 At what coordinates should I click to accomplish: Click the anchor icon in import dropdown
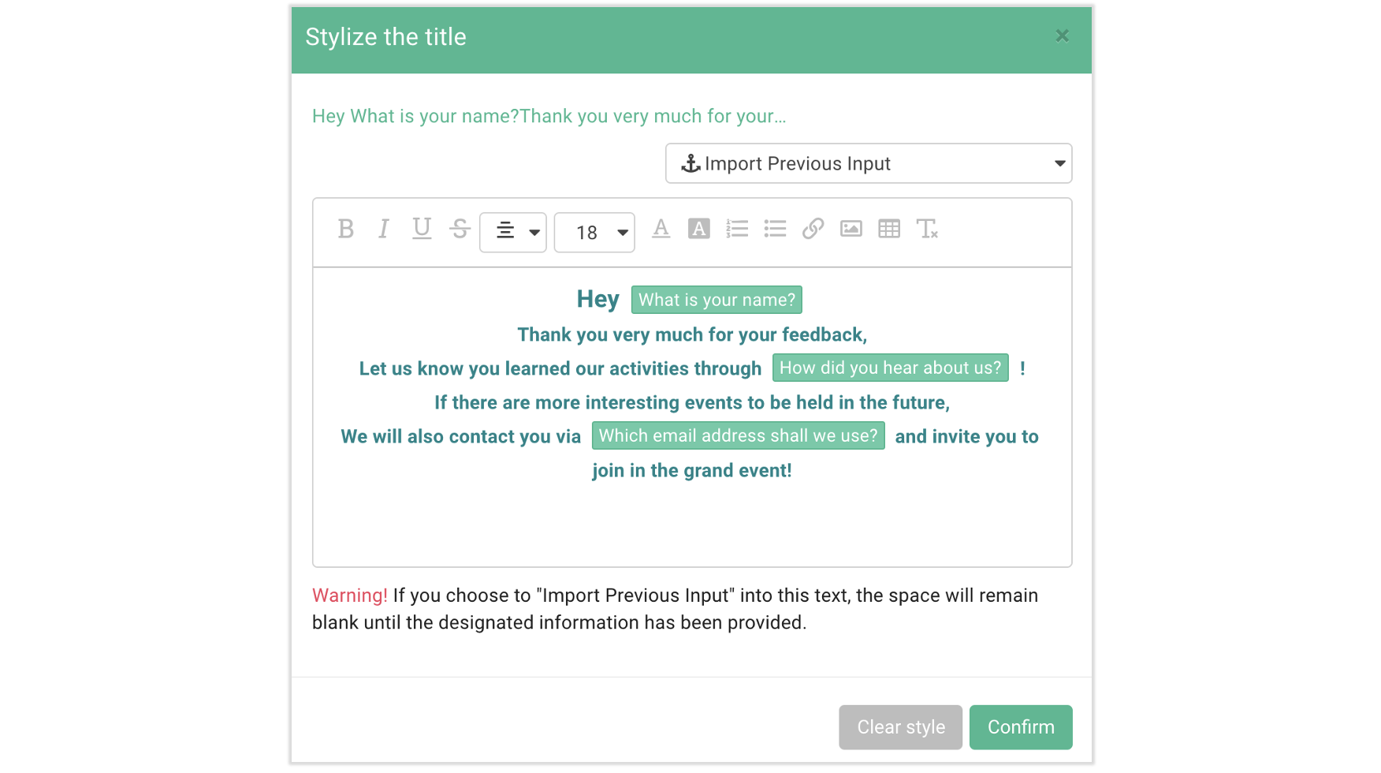pyautogui.click(x=690, y=163)
